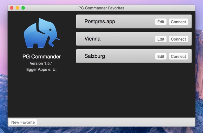Screen dimensions: 203x133
Task: Connect to the Postgres.app favorite
Action: (178, 22)
